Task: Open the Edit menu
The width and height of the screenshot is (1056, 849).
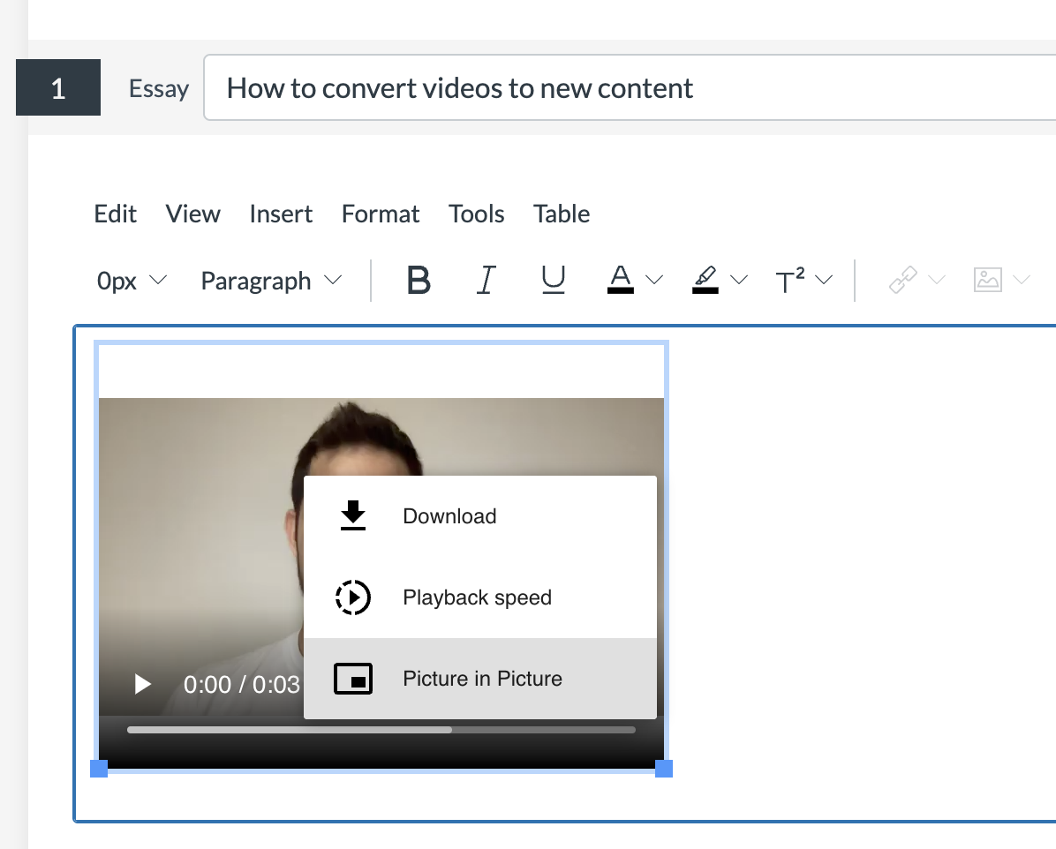Action: (x=115, y=214)
